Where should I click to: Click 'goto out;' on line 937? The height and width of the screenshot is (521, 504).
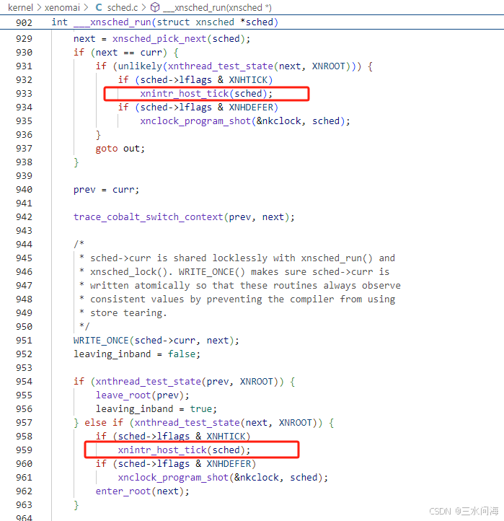click(x=120, y=149)
